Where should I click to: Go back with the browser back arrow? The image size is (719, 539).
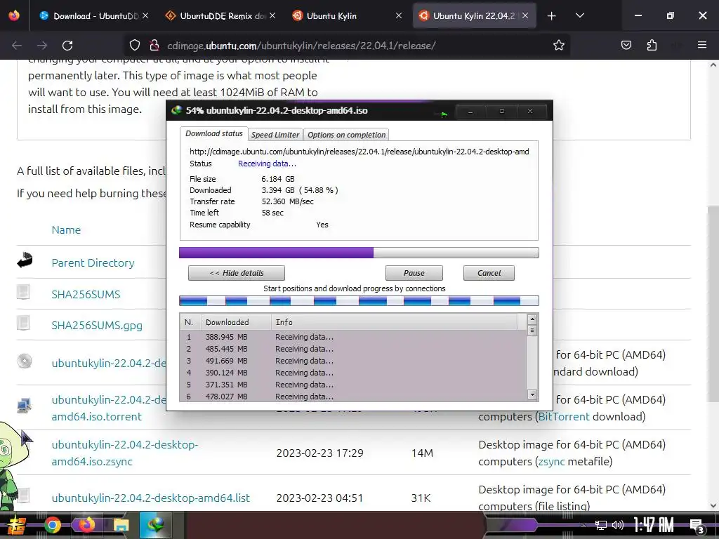[17, 46]
